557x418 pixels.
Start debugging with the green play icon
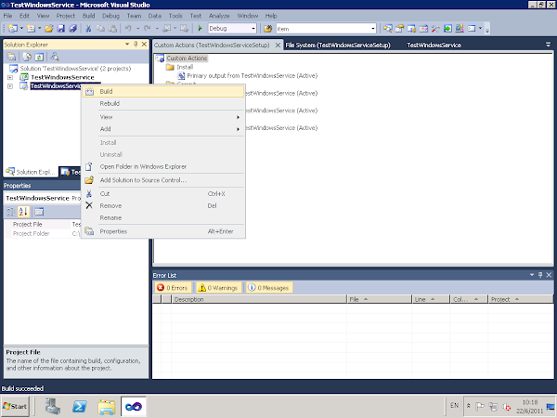tap(200, 28)
